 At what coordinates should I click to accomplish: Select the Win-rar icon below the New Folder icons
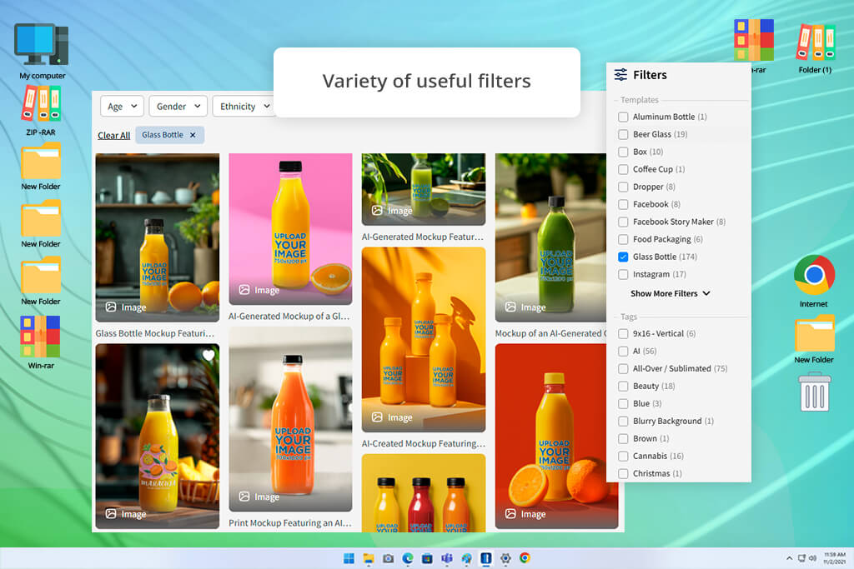tap(41, 342)
